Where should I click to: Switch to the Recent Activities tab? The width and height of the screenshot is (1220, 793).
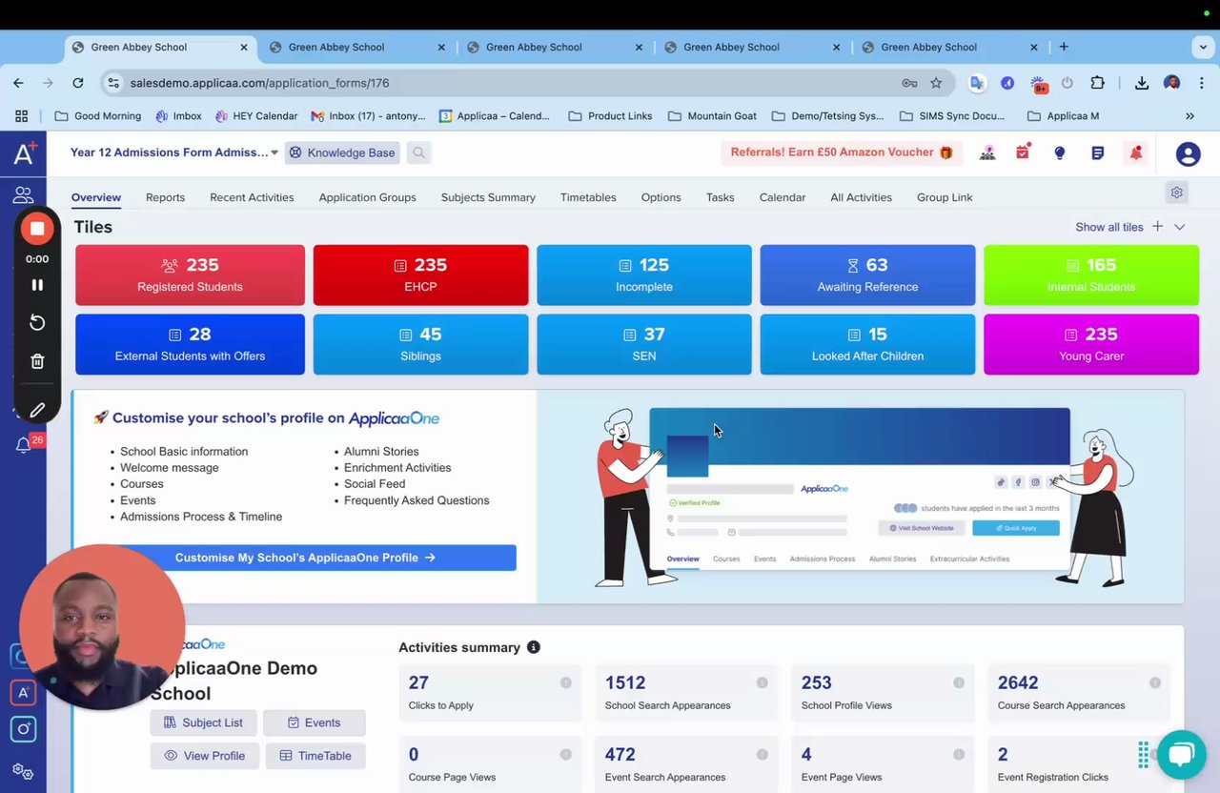[x=252, y=197]
